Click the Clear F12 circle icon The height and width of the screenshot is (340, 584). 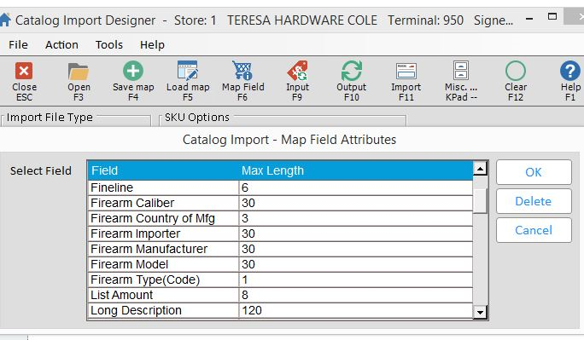tap(516, 71)
